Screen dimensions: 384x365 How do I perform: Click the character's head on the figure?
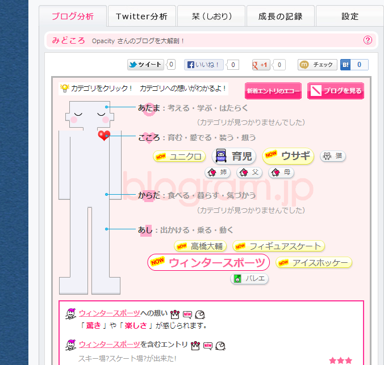click(x=90, y=115)
